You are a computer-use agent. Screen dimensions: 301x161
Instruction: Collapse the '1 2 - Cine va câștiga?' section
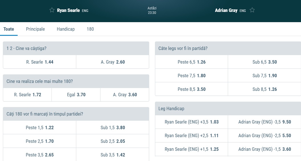76,48
